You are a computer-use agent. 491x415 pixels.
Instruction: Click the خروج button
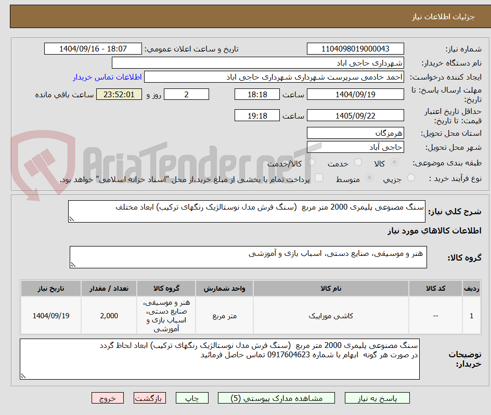coord(108,398)
